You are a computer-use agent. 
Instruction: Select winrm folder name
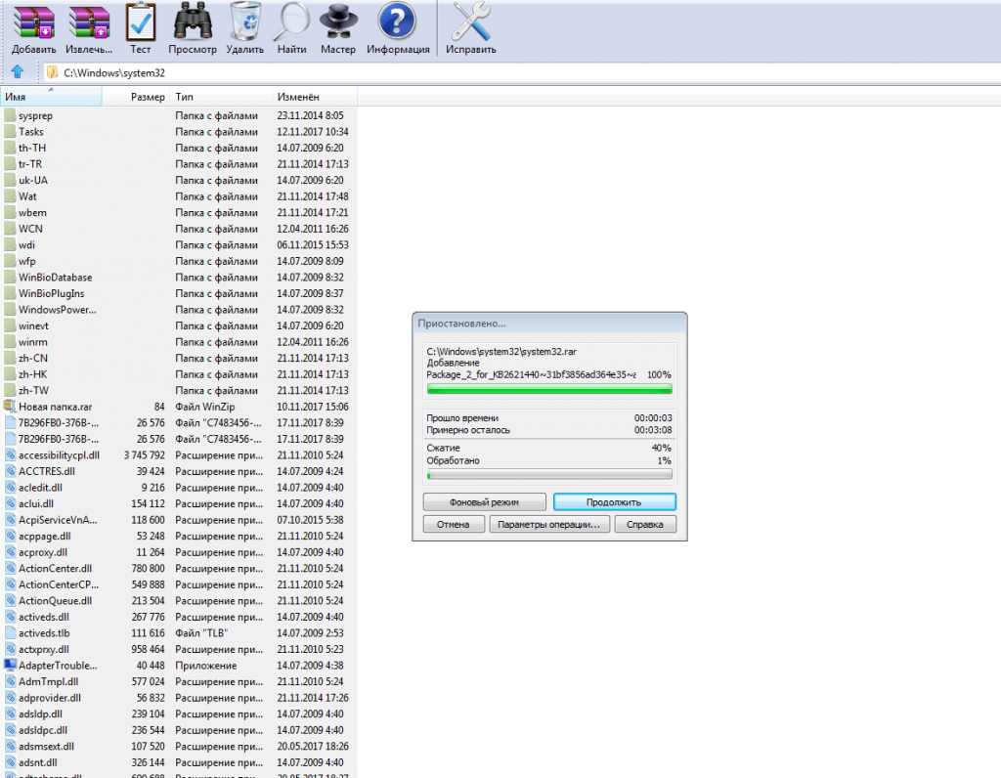pos(32,342)
